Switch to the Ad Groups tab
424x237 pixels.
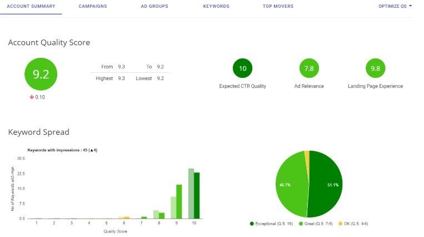coord(154,6)
